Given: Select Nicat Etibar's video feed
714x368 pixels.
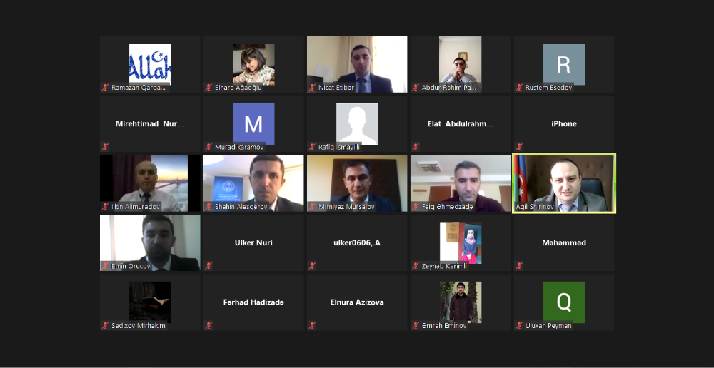Looking at the screenshot, I should click(x=357, y=65).
